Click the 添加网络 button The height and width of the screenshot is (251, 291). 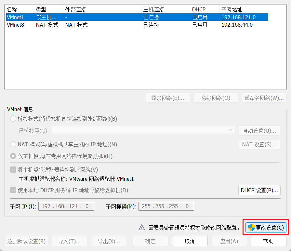168,98
